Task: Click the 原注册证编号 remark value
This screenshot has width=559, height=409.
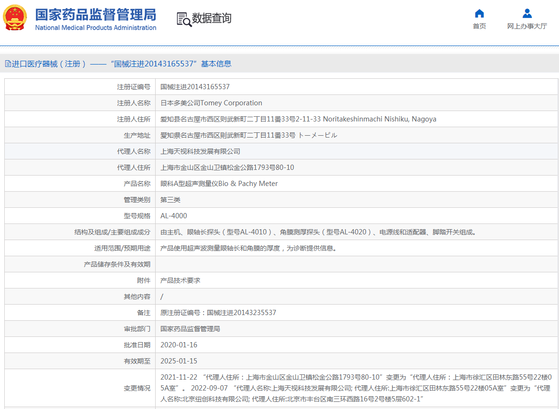Action: [x=218, y=313]
